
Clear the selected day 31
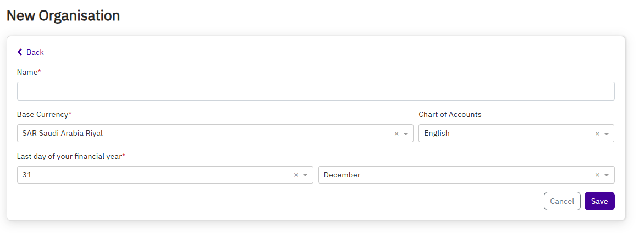click(x=296, y=175)
